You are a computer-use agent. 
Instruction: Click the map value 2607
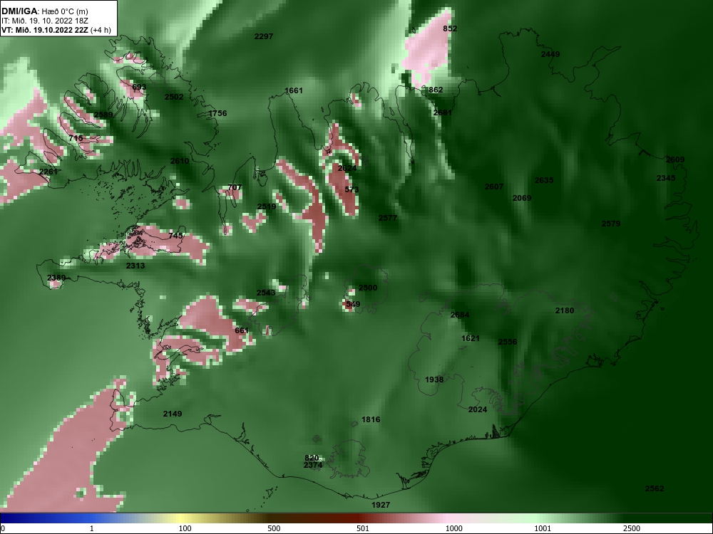coord(494,187)
